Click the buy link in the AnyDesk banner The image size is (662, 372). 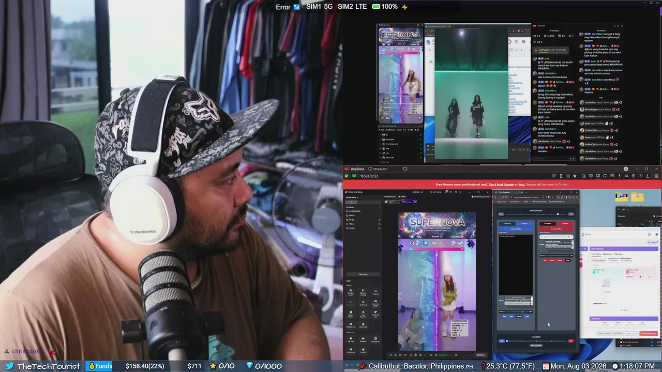pyautogui.click(x=521, y=184)
